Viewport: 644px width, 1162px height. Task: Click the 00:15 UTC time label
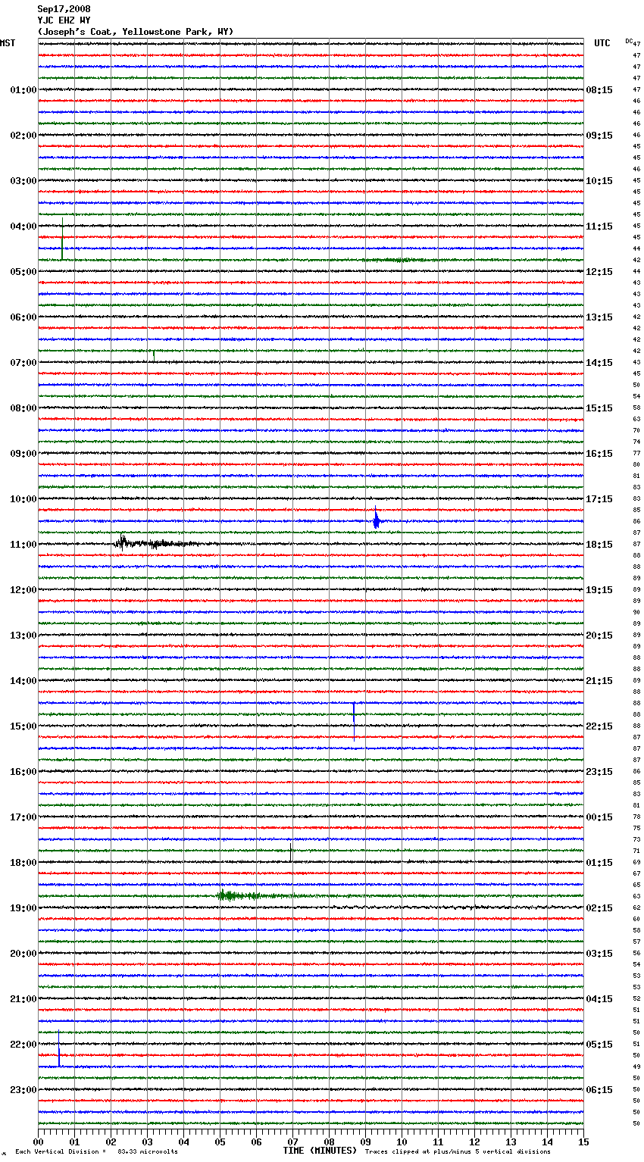click(599, 817)
